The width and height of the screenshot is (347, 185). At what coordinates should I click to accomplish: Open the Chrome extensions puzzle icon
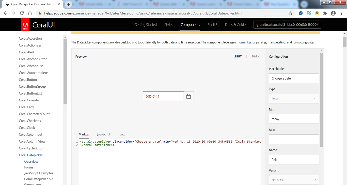[325, 13]
